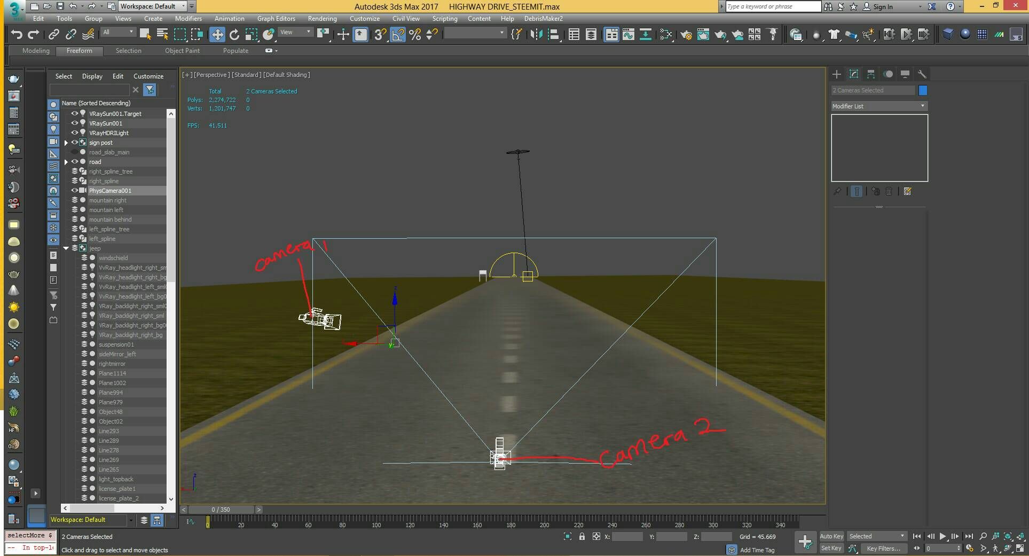Click the Sign In link
Viewport: 1029px width, 556px height.
click(883, 7)
